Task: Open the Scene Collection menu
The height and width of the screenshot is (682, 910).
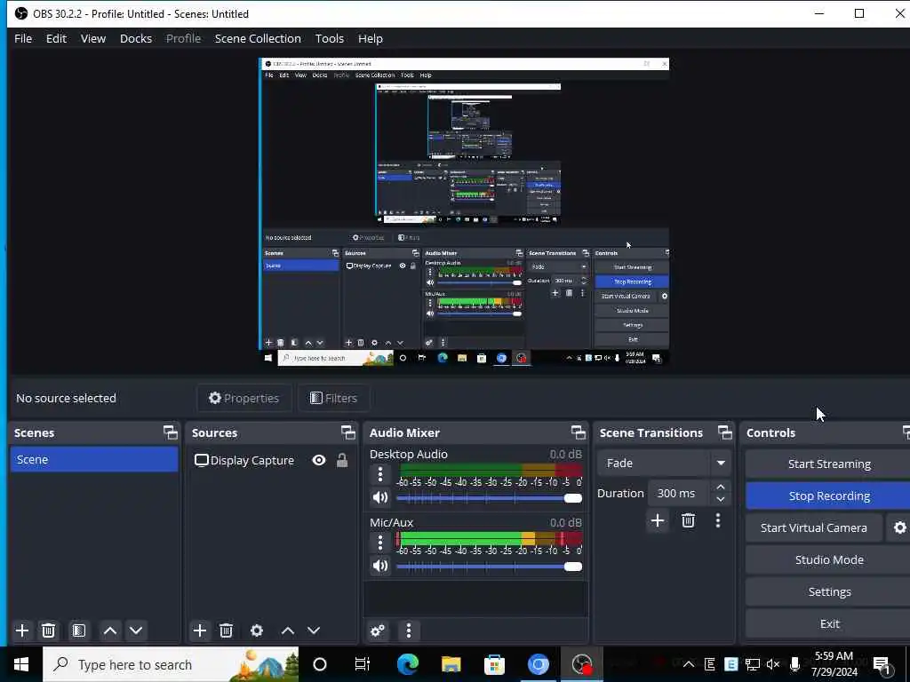Action: [258, 38]
